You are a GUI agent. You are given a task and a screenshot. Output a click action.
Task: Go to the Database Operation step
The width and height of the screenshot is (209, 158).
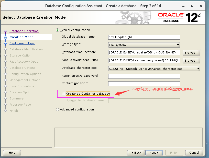(24, 31)
